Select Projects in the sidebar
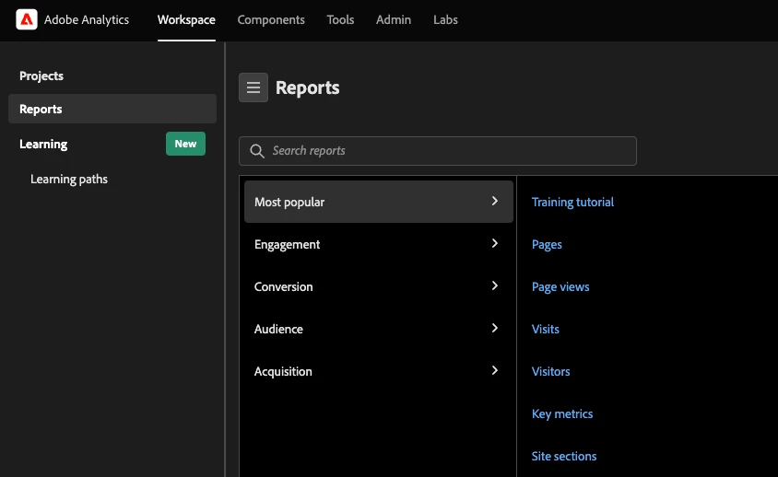This screenshot has height=477, width=778. coord(41,76)
